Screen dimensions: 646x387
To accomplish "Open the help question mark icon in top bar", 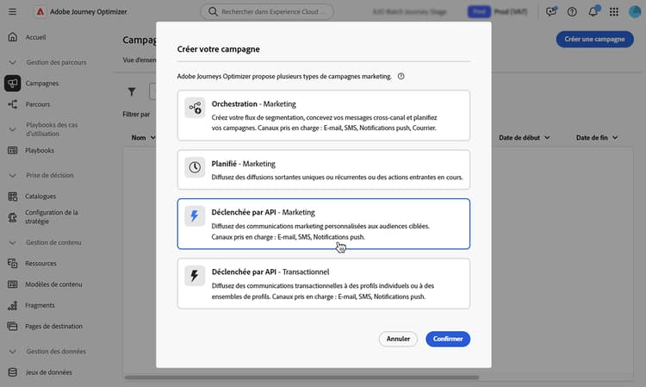I will (x=572, y=12).
